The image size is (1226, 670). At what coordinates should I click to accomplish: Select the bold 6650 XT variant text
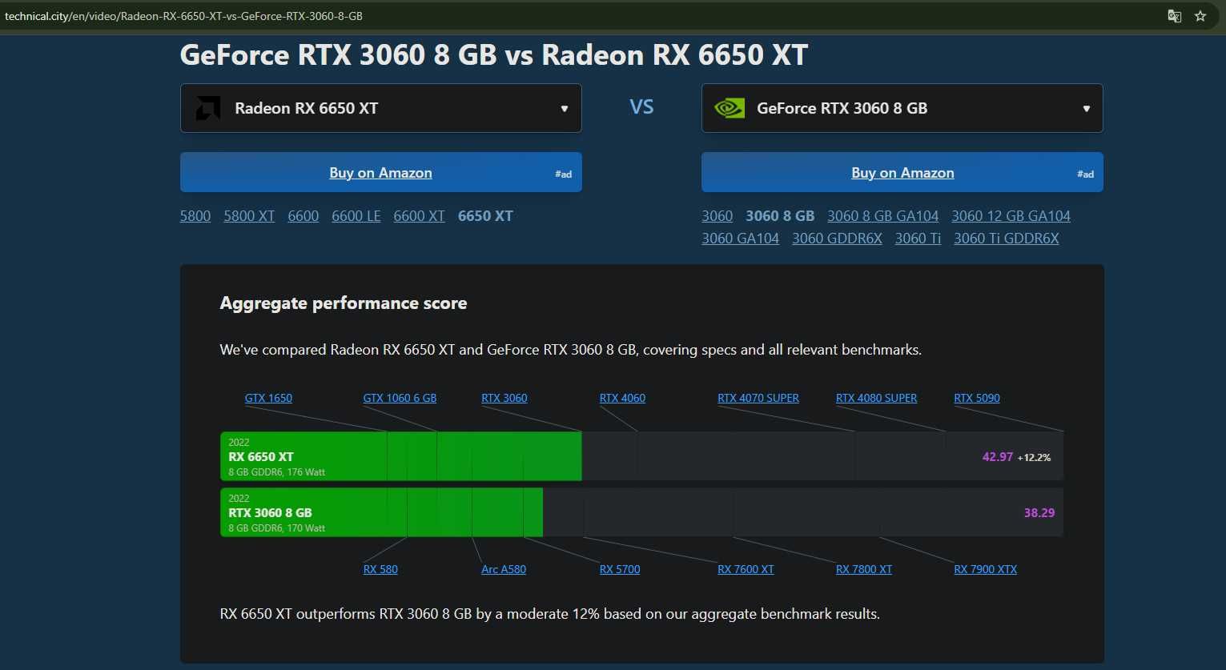(x=485, y=216)
